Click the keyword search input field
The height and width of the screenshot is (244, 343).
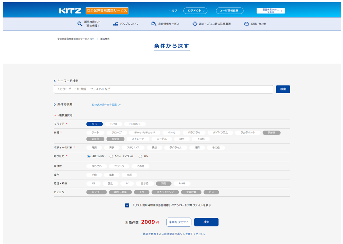coord(163,89)
